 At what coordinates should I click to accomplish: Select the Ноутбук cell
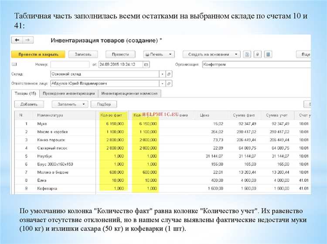[x=44, y=156]
